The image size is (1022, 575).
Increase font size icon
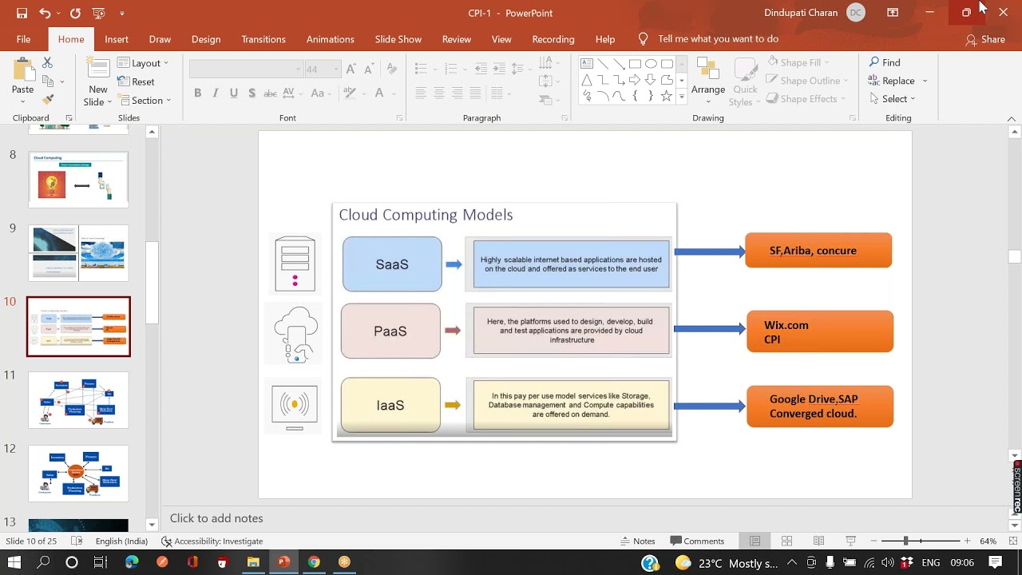351,69
